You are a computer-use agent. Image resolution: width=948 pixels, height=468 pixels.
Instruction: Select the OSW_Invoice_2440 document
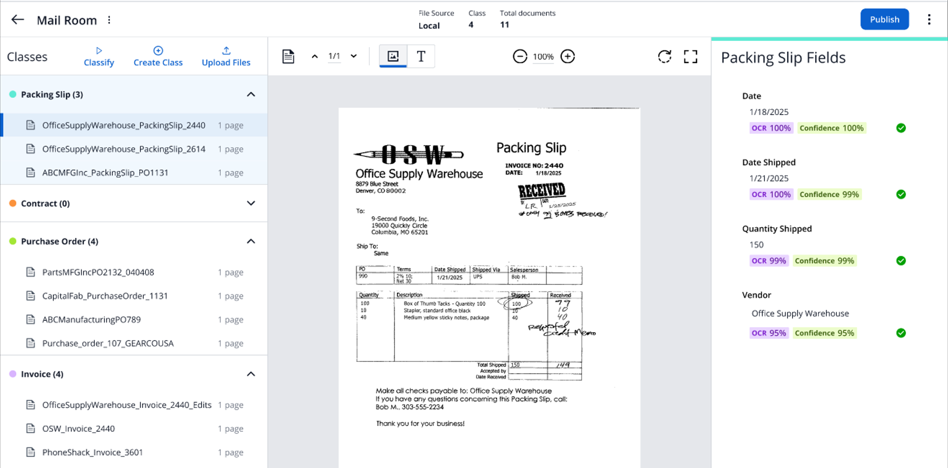pyautogui.click(x=79, y=429)
